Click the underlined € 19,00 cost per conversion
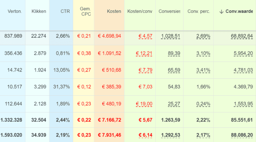 pos(144,104)
